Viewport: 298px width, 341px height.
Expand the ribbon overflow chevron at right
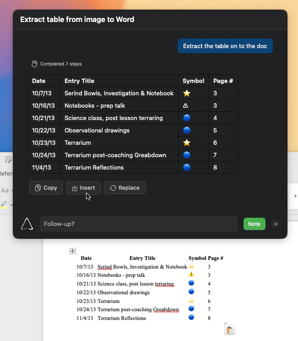point(295,196)
